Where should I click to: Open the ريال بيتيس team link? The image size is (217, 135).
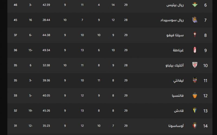175,5
